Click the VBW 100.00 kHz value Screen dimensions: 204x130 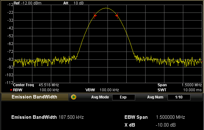click(x=109, y=90)
